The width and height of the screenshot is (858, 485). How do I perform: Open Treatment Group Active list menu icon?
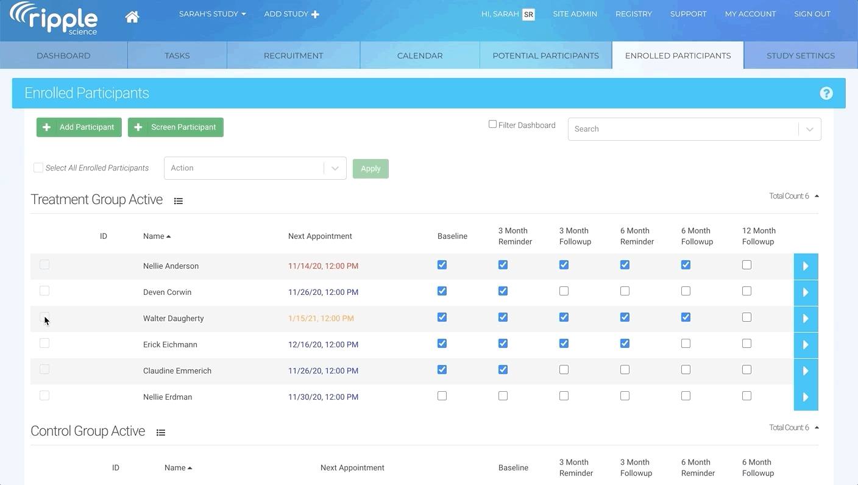click(x=179, y=201)
